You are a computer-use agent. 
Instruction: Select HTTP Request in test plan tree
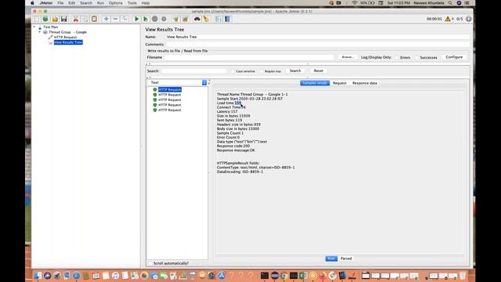65,38
